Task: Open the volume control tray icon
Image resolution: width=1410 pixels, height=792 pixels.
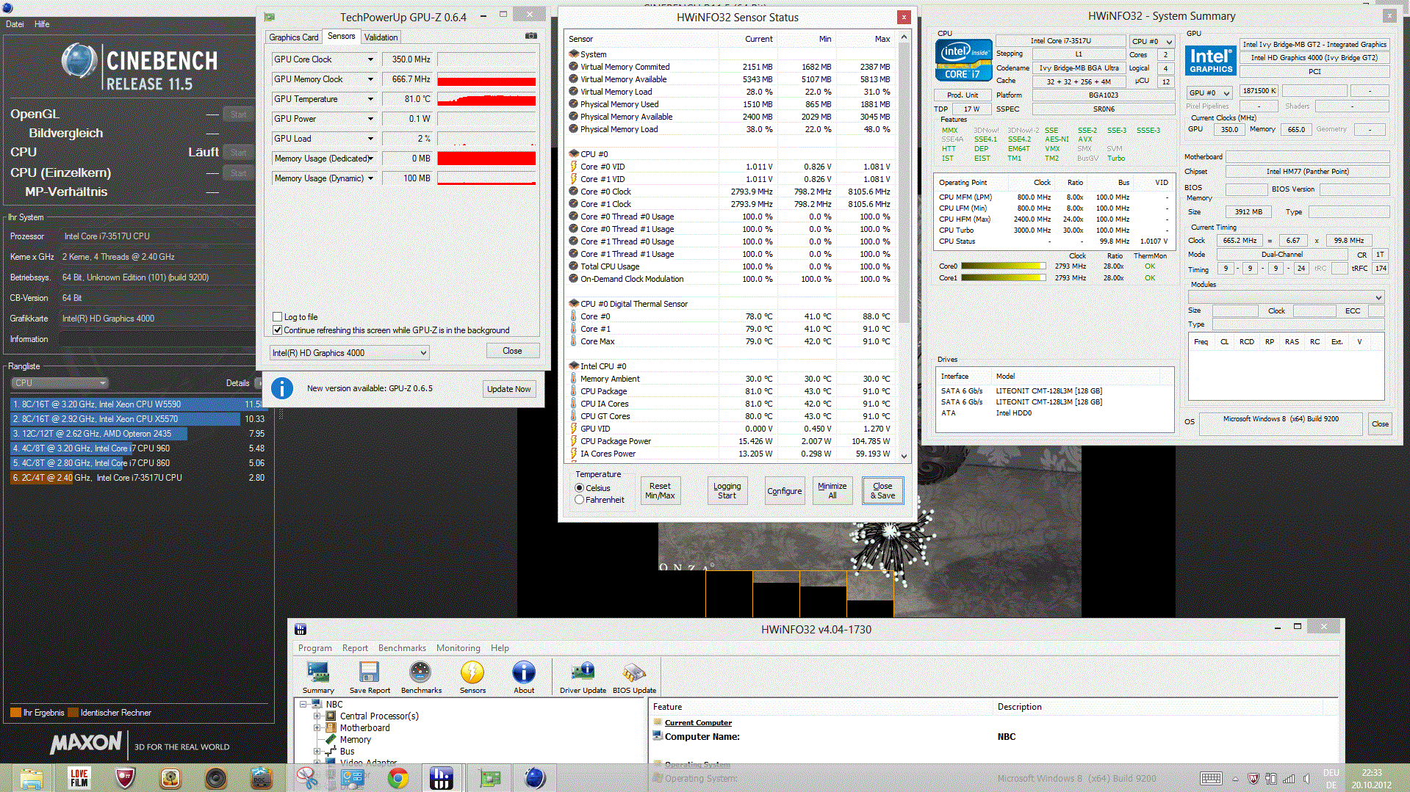Action: click(x=1306, y=779)
